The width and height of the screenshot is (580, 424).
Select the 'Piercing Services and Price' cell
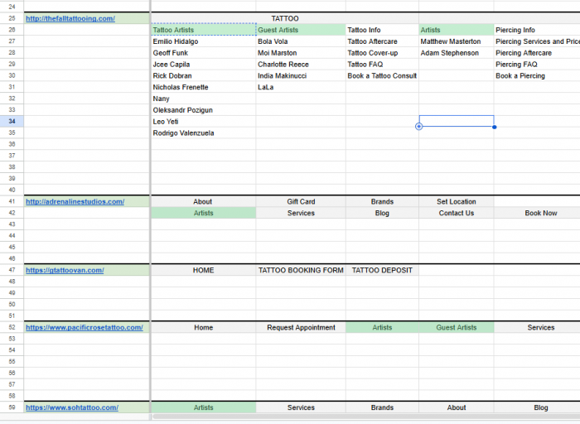click(537, 41)
